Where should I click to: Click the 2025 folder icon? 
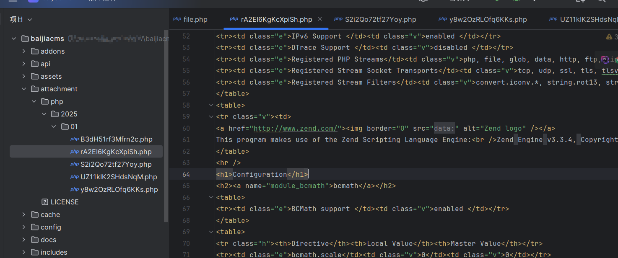click(x=55, y=114)
